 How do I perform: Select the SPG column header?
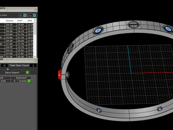pos(30,21)
